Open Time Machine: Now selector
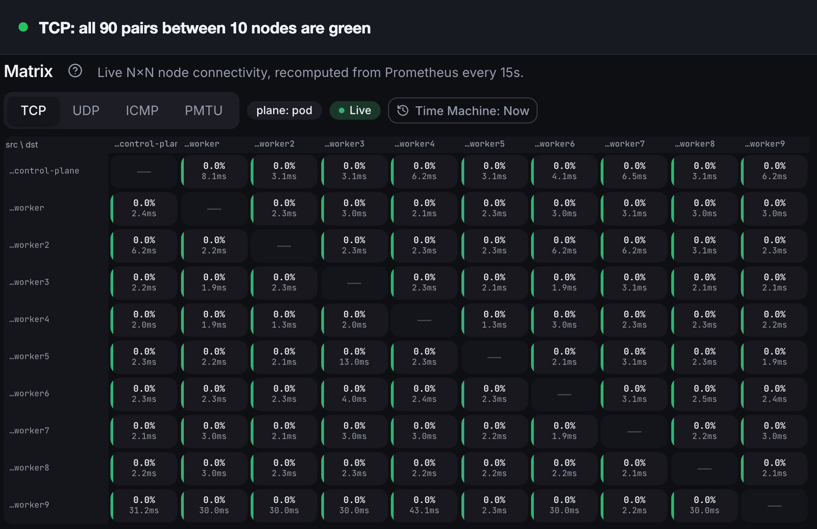Viewport: 817px width, 529px height. click(463, 110)
